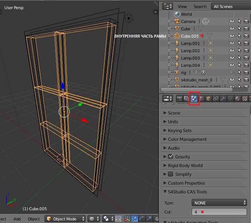
Task: Expand the Units panel
Action: [x=204, y=122]
